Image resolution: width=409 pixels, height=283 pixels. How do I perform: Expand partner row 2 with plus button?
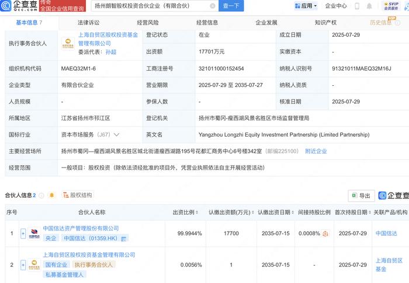[23, 265]
